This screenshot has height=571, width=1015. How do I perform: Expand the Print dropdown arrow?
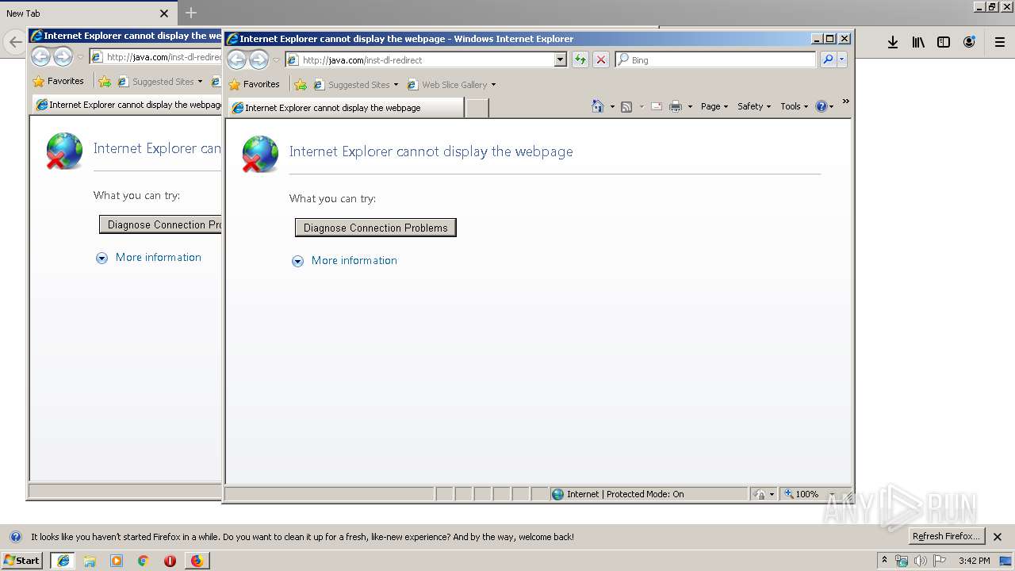click(690, 106)
